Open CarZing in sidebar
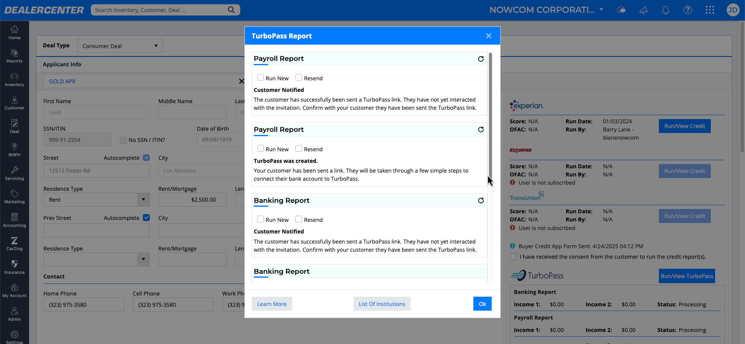Screen dimensions: 745x344 pyautogui.click(x=14, y=244)
